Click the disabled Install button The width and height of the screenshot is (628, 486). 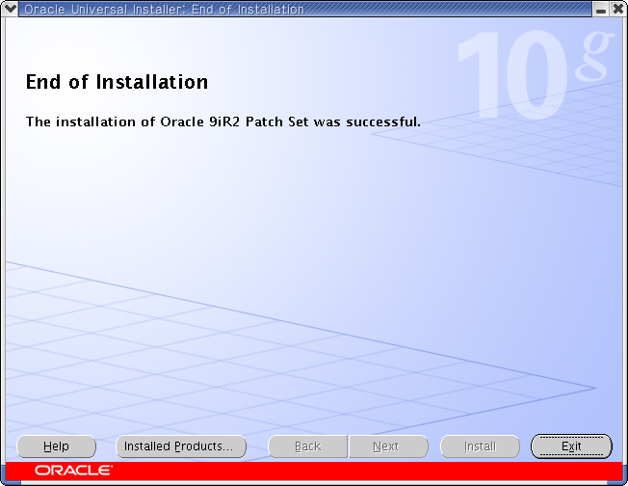[480, 446]
